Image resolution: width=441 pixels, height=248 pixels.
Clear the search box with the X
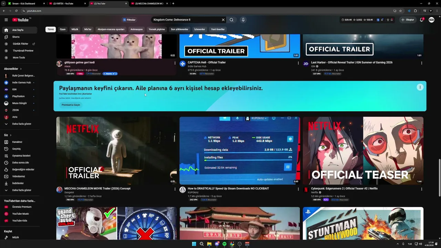tap(223, 20)
